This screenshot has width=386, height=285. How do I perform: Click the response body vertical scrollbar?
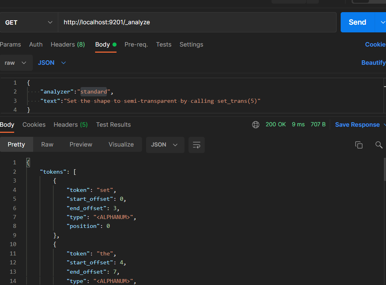[384, 170]
